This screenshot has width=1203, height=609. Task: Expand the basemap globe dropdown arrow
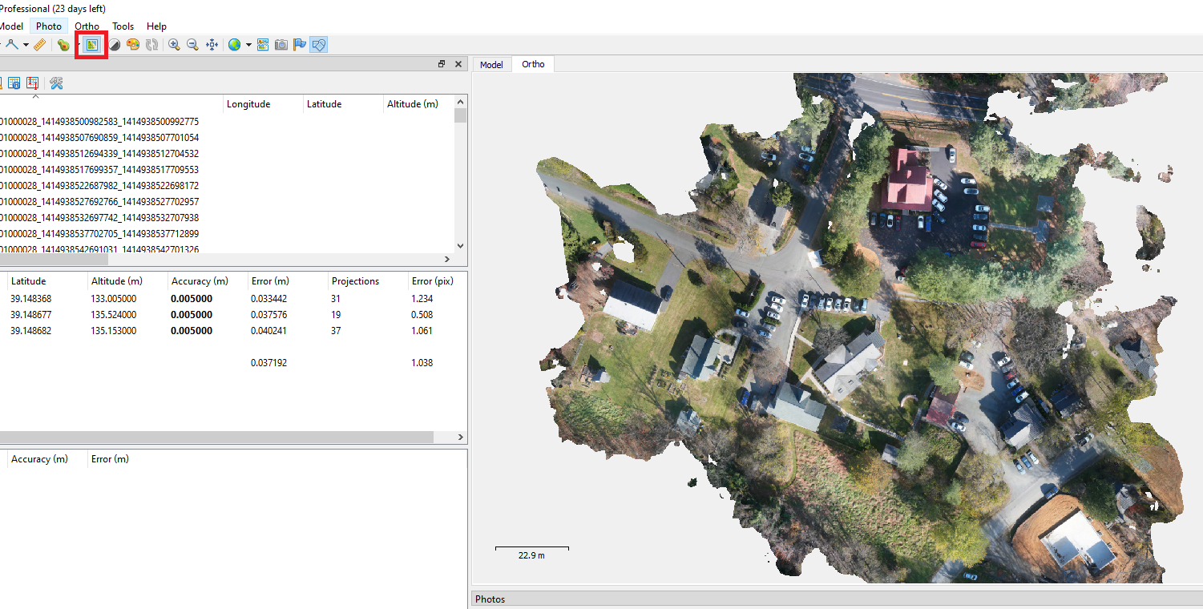pos(248,45)
